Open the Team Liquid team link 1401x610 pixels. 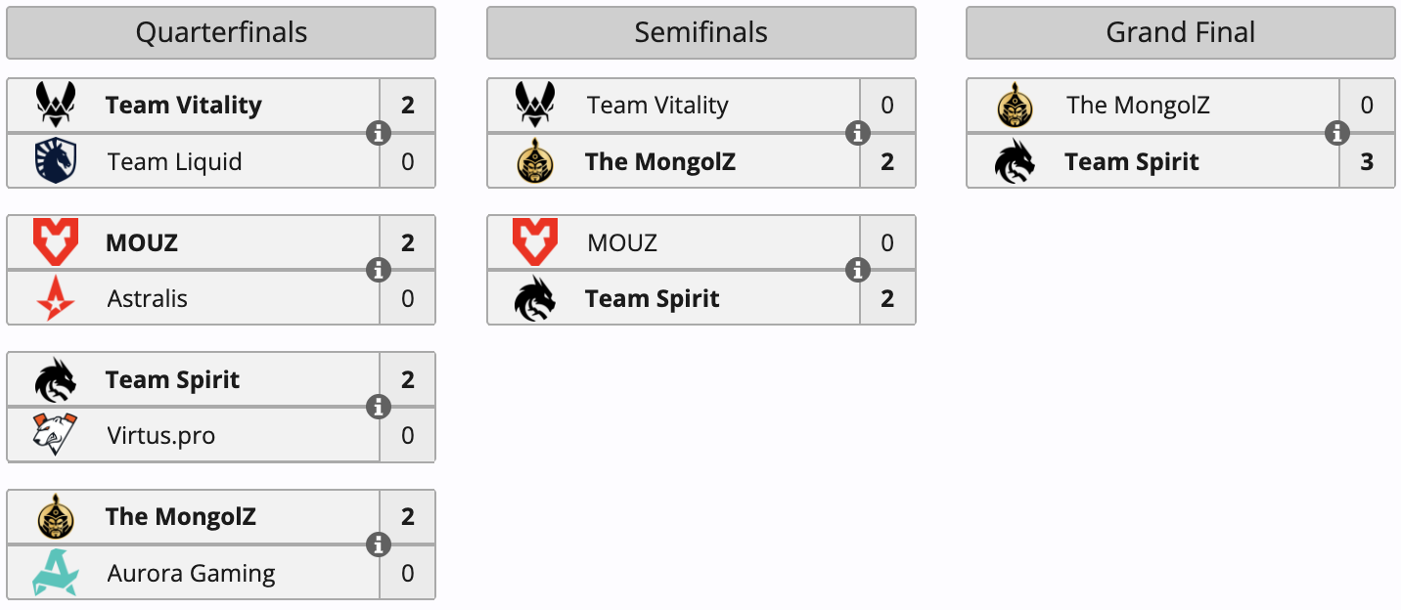pos(175,161)
